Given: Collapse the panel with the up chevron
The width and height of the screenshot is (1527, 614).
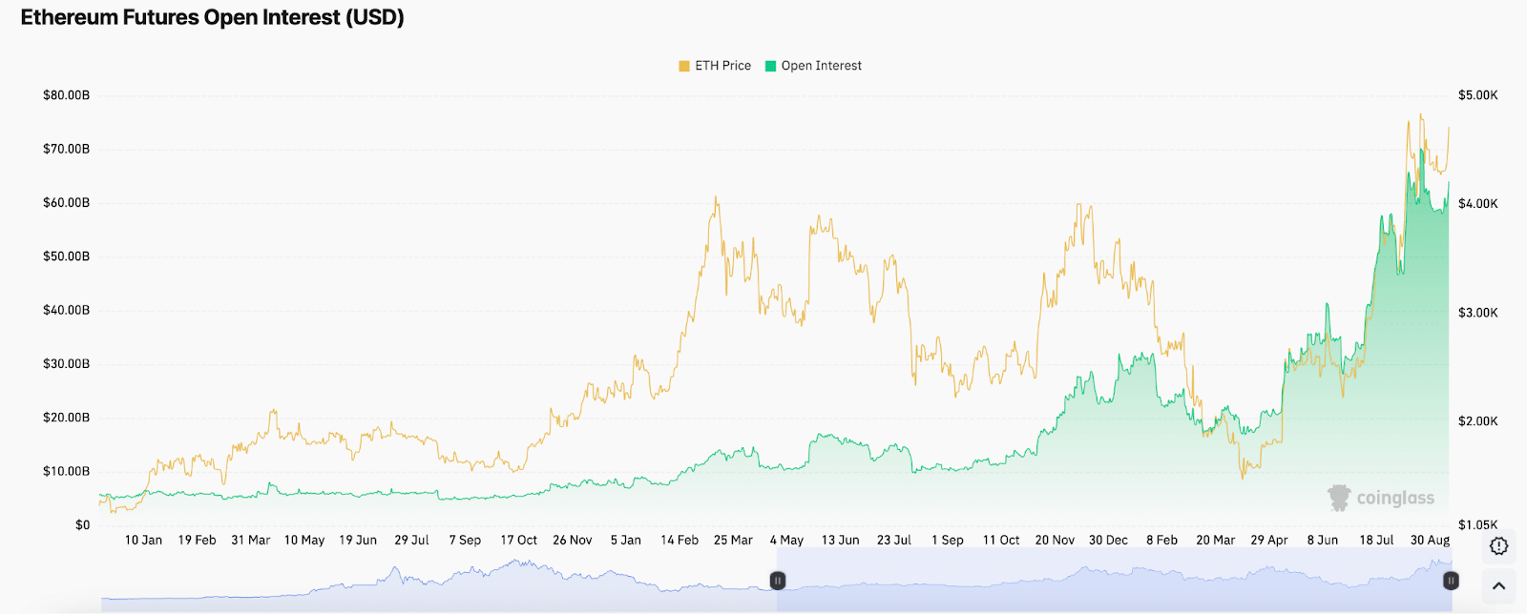Looking at the screenshot, I should pos(1498,585).
